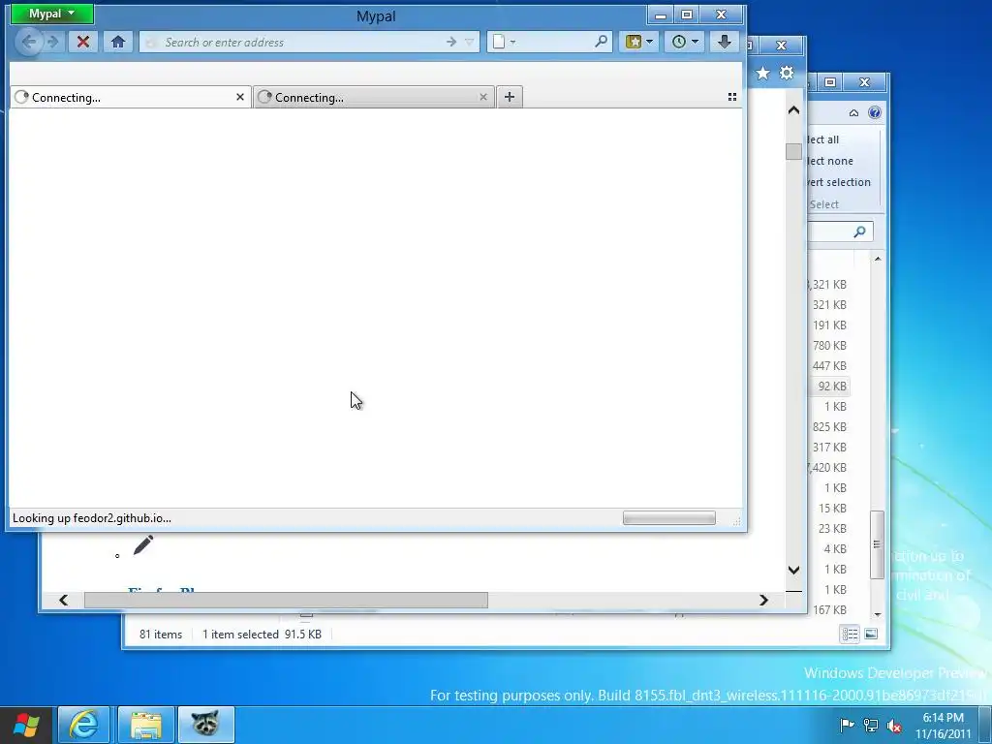This screenshot has height=744, width=992.
Task: Open the Mypal history clock dropdown
Action: click(x=685, y=43)
